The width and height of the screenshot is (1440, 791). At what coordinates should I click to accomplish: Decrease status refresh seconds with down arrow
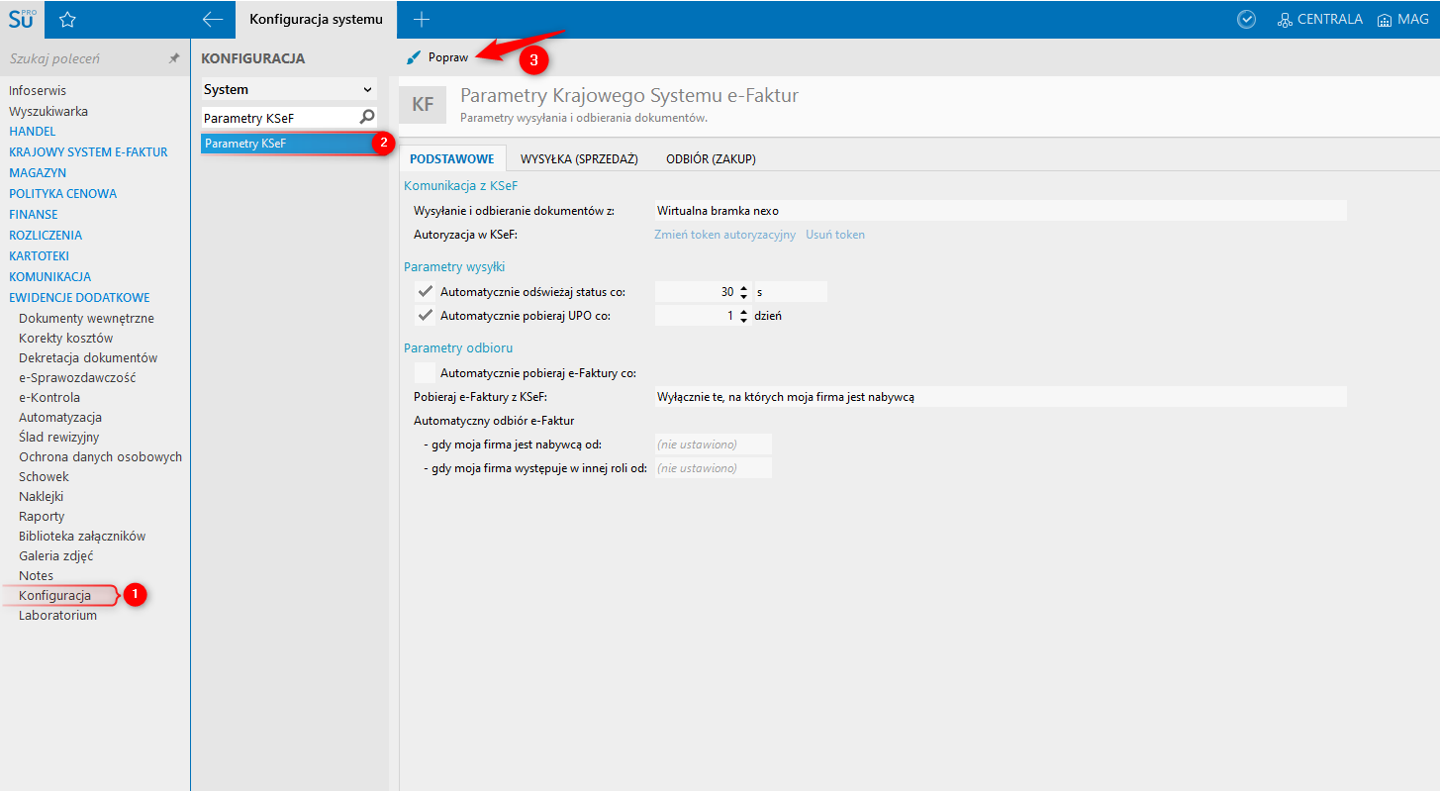click(743, 296)
